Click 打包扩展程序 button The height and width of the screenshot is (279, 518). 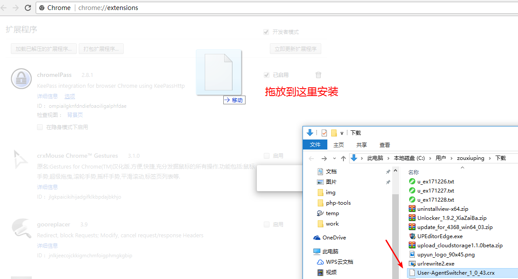(101, 49)
